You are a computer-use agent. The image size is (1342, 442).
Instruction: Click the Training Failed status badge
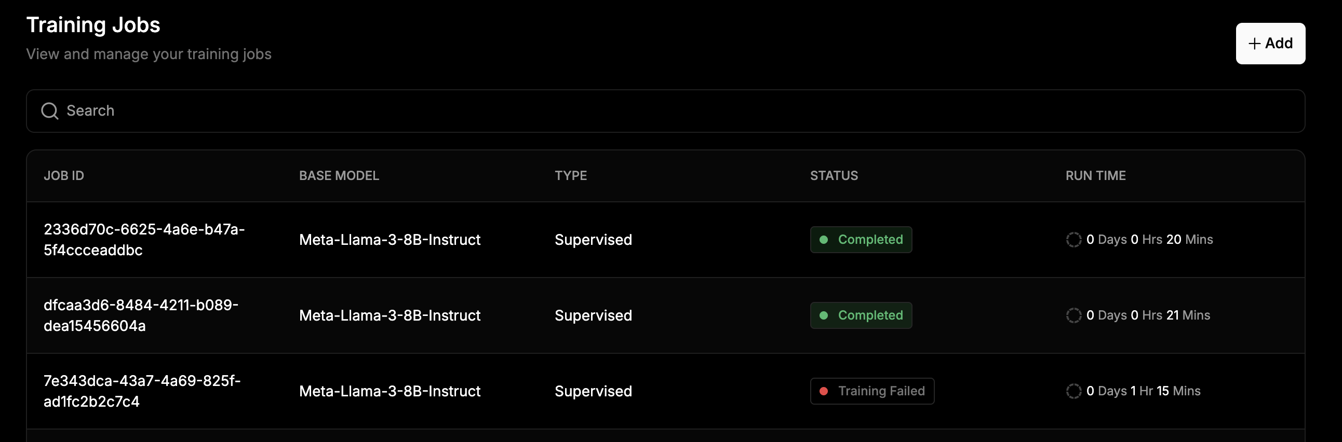click(x=872, y=391)
